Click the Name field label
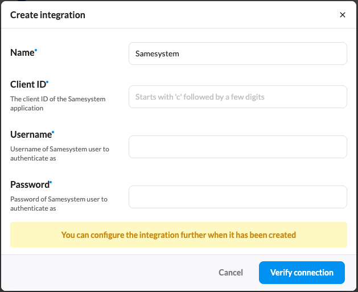 point(22,52)
